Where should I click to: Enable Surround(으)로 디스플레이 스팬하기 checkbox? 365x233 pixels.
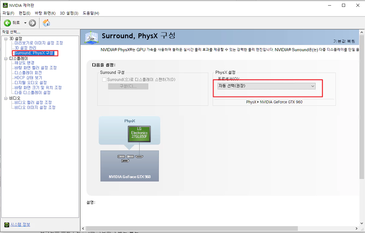coord(104,79)
